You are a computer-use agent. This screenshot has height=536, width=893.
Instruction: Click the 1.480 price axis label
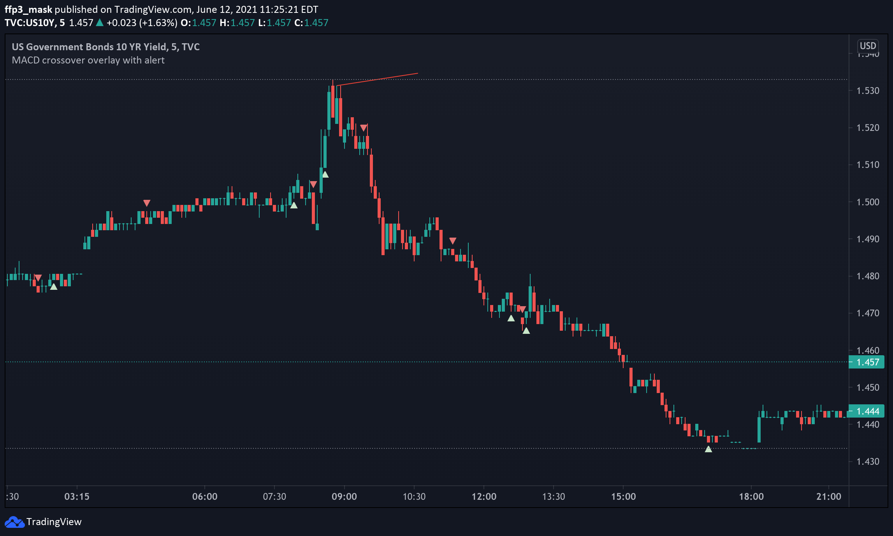868,276
